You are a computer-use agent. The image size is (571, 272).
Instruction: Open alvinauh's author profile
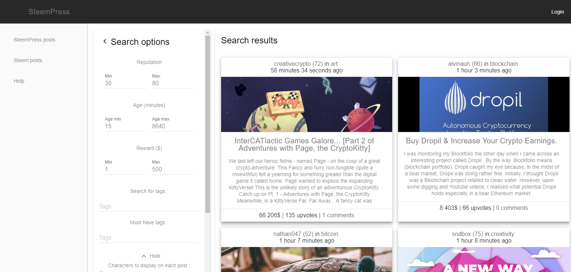[465, 64]
